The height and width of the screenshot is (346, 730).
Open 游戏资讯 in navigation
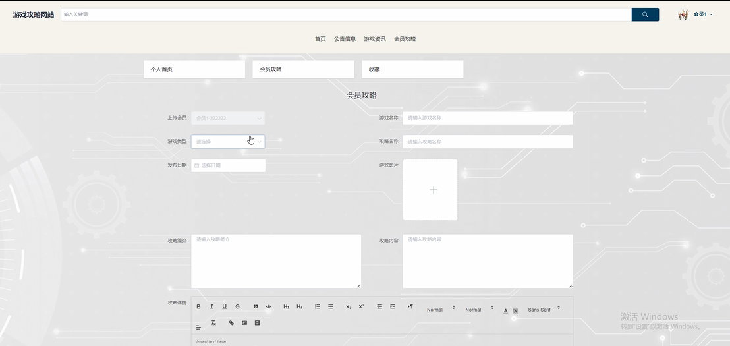tap(375, 39)
